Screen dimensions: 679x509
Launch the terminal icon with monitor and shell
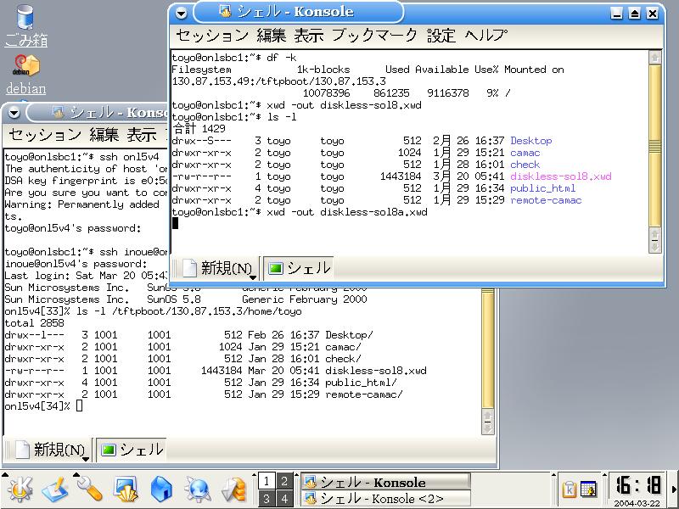126,489
